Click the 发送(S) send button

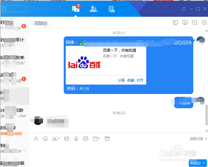[195, 163]
